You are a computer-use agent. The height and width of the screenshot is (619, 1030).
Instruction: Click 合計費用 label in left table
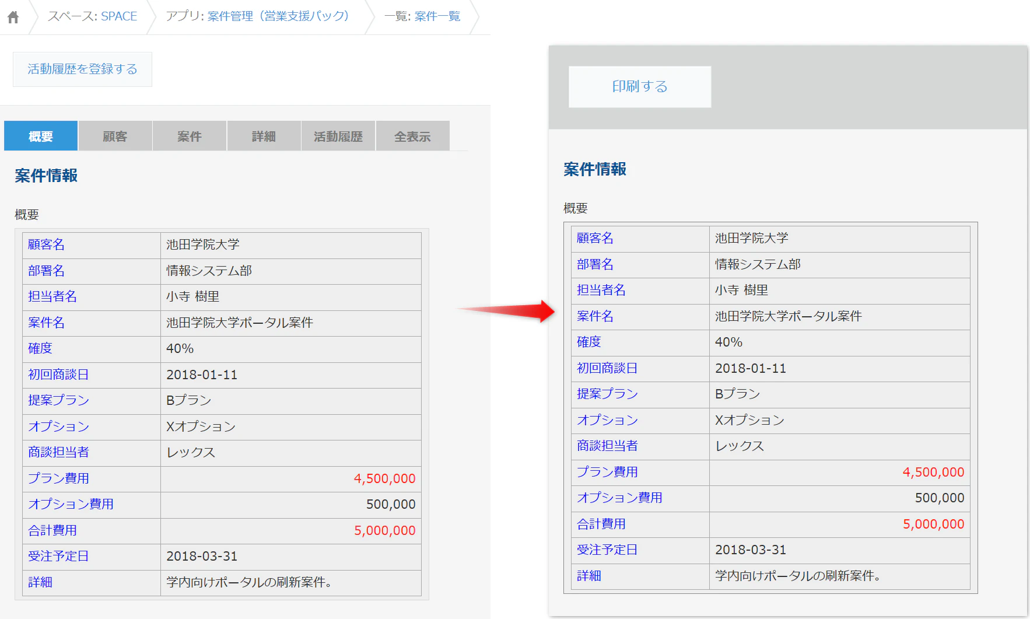[x=52, y=530]
